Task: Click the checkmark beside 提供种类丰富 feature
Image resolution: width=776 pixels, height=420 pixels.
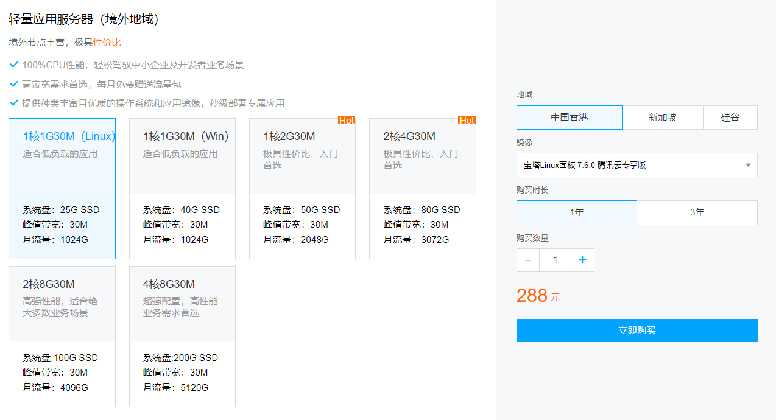Action: pos(13,103)
